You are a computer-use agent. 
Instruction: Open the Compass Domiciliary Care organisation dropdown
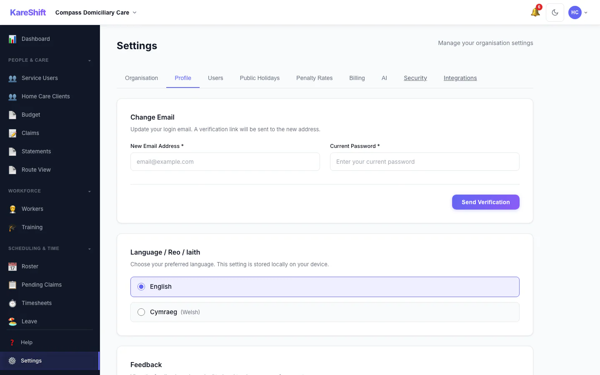pos(96,12)
